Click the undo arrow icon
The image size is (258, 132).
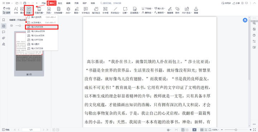coord(28,3)
